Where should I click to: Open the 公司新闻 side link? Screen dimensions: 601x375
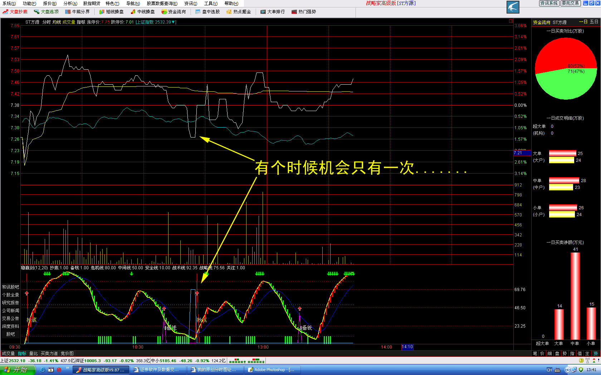[10, 311]
